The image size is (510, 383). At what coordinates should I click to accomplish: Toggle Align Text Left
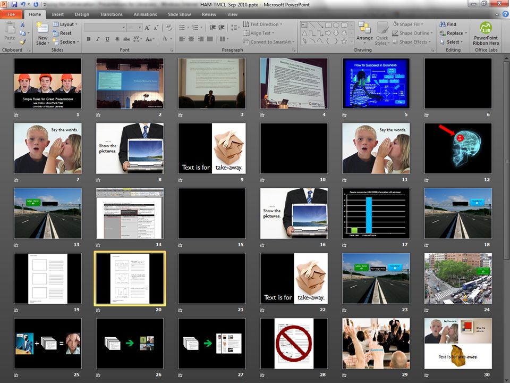(x=182, y=39)
